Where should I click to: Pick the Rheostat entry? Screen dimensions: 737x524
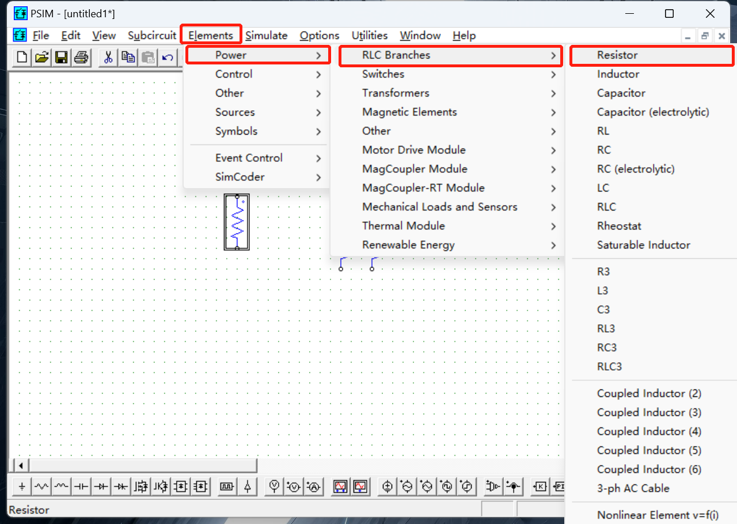coord(652,226)
